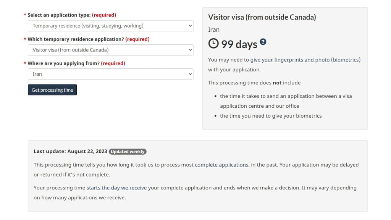Click the question mark help icon beside 99 days
391x220 pixels.
tap(263, 42)
